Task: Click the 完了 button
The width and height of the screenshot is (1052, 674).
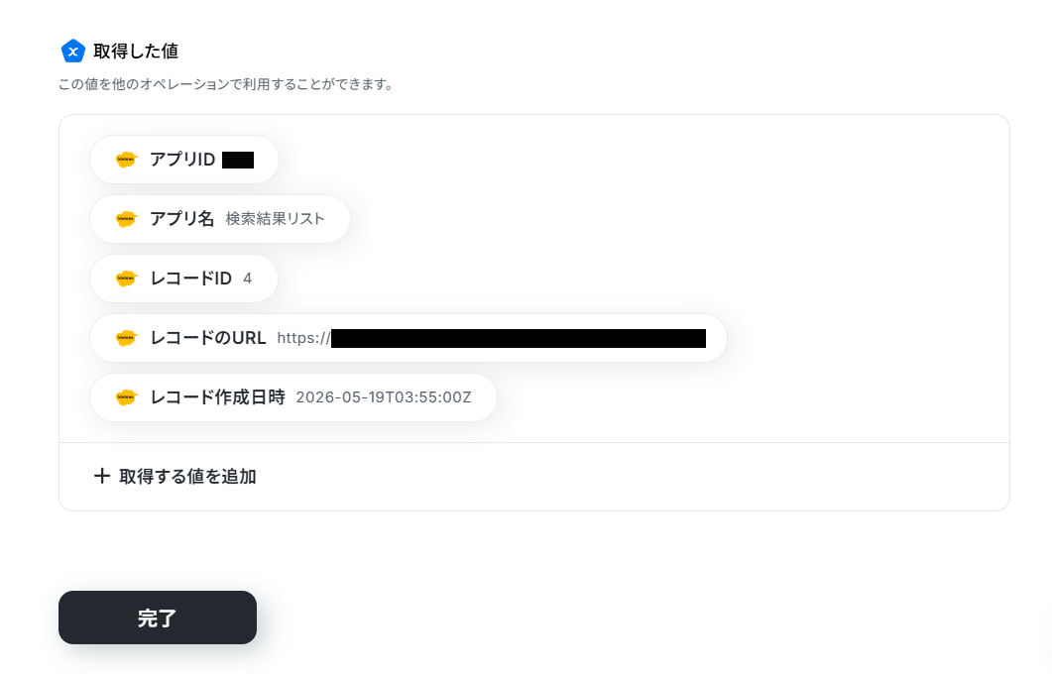Action: (158, 618)
